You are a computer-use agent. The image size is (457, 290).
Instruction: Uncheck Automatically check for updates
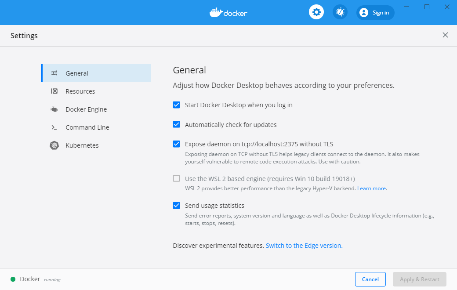tap(176, 124)
